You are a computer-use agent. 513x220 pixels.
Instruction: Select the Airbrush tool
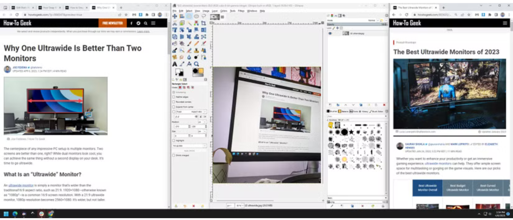point(203,43)
